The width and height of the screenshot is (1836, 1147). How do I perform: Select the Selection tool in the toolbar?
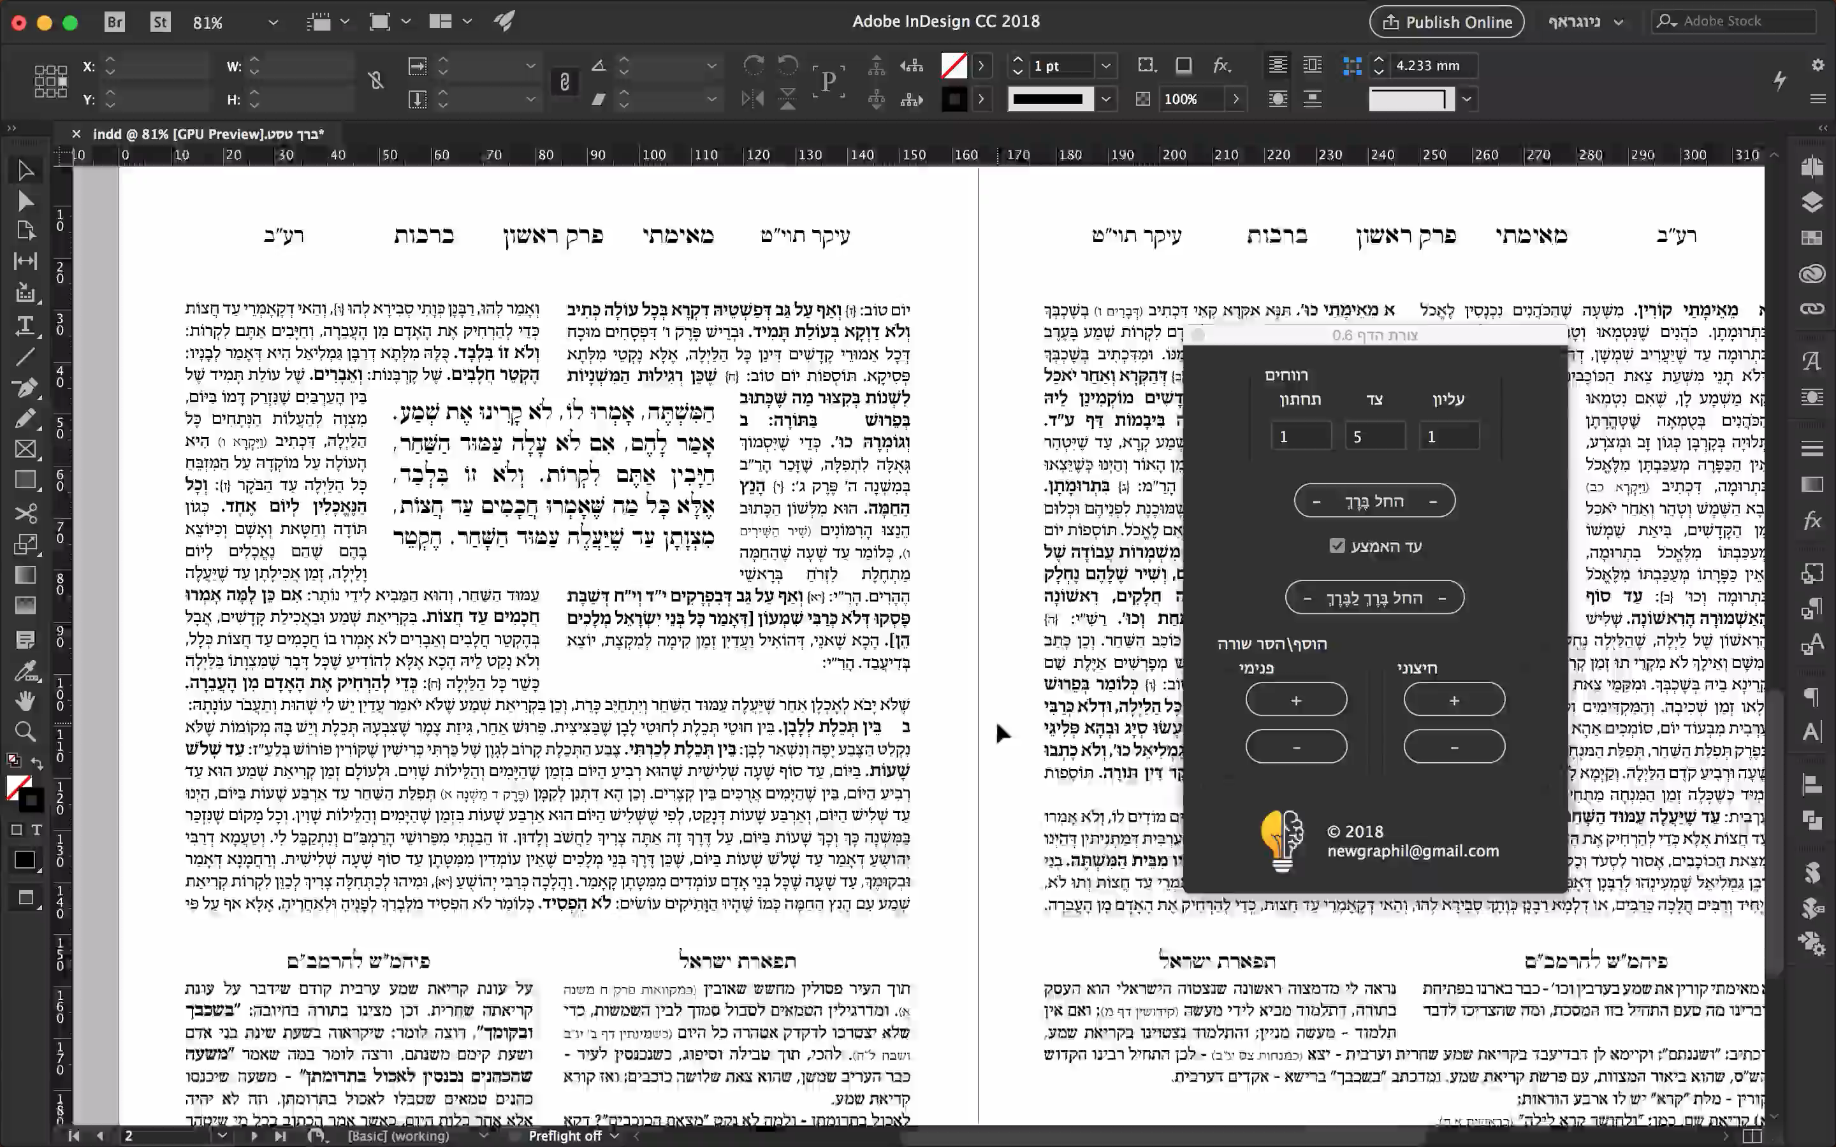25,169
